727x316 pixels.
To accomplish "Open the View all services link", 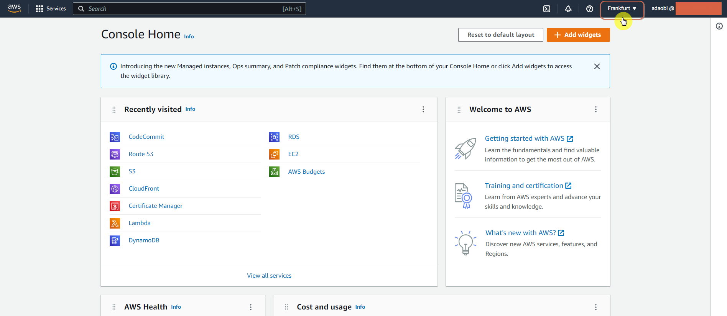I will [269, 276].
